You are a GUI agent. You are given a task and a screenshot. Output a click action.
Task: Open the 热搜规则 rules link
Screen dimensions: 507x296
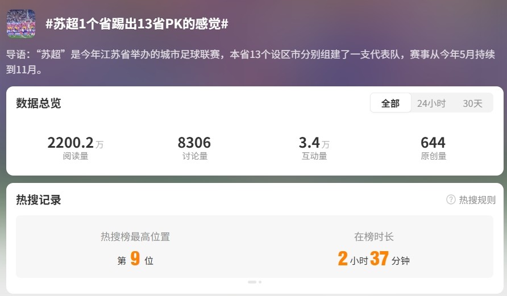click(477, 200)
